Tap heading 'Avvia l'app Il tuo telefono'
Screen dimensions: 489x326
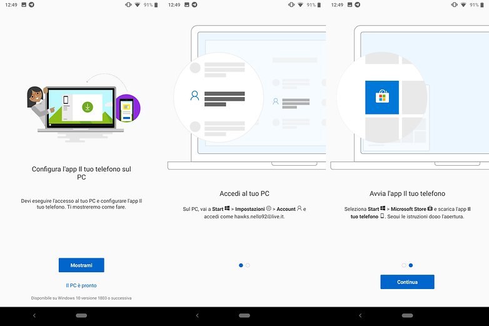click(407, 193)
